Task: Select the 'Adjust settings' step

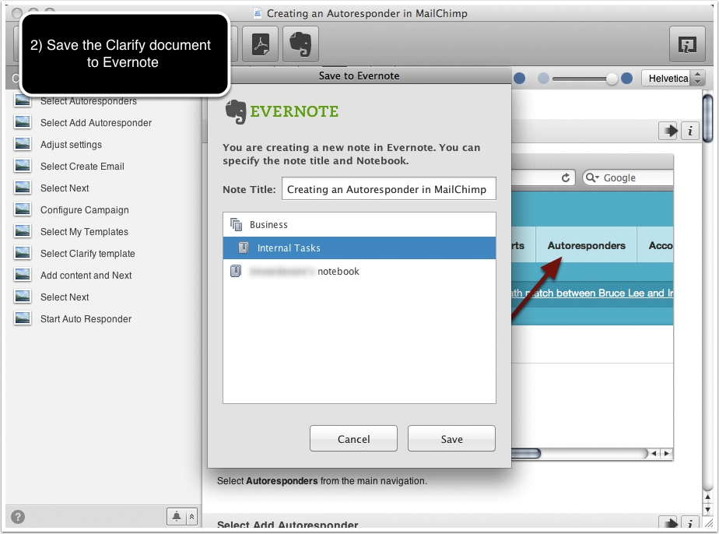Action: coord(71,145)
